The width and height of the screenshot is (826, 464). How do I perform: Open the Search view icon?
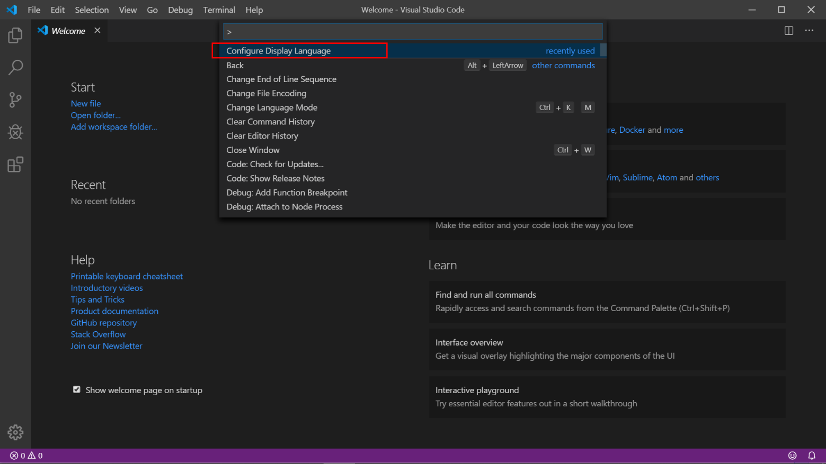pyautogui.click(x=15, y=68)
